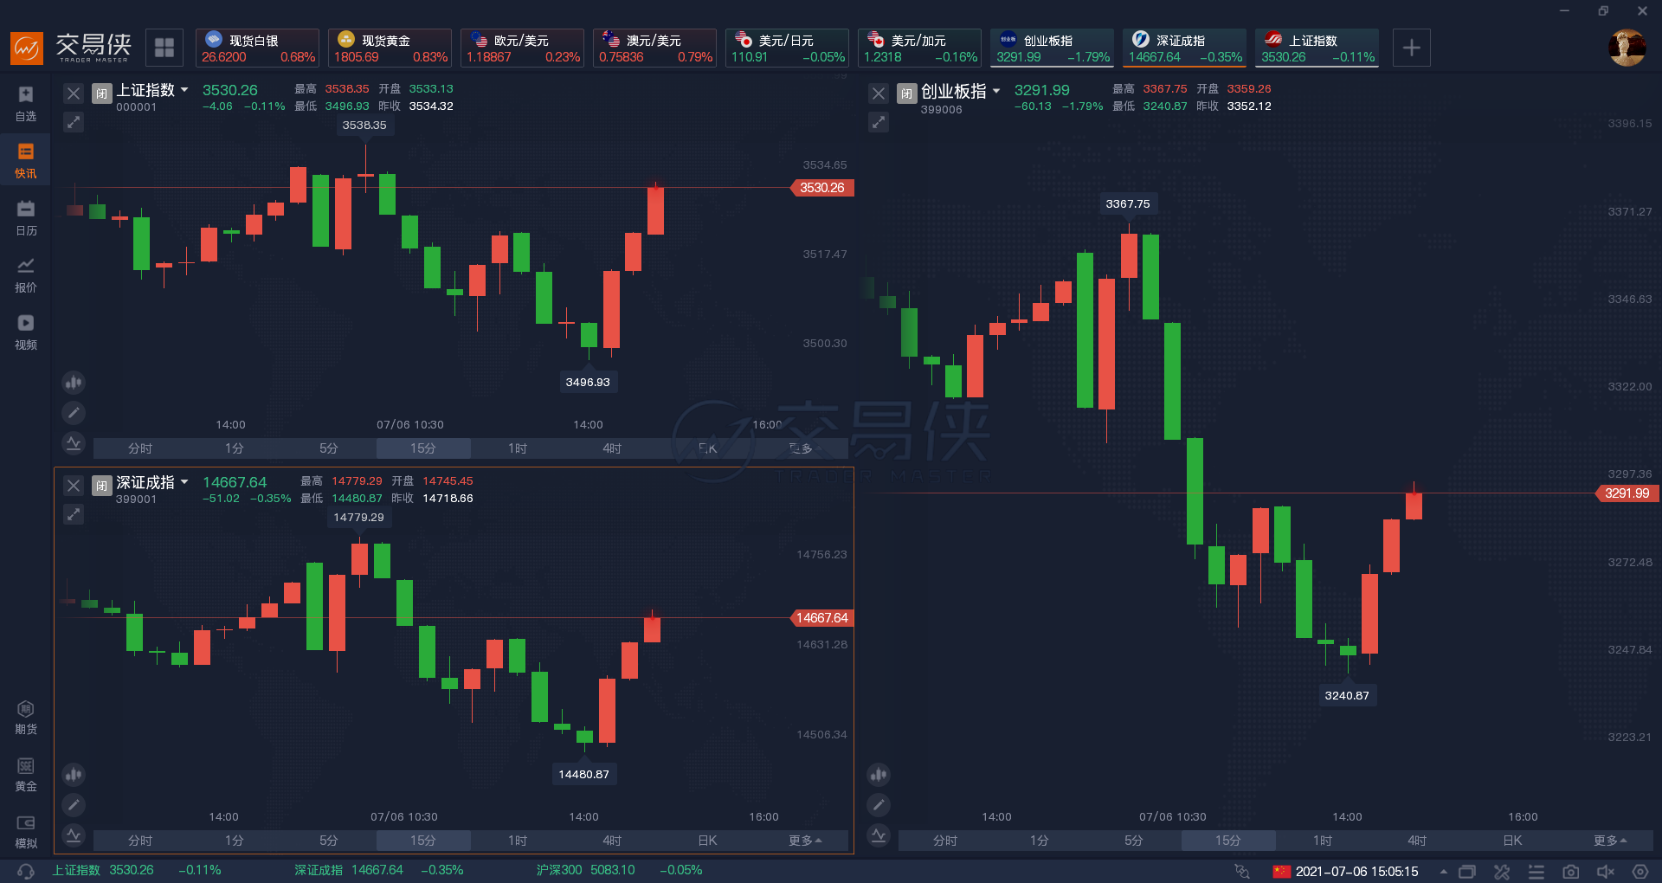Toggle the waveform indicator on 深证成指 chart
1662x883 pixels.
(74, 835)
